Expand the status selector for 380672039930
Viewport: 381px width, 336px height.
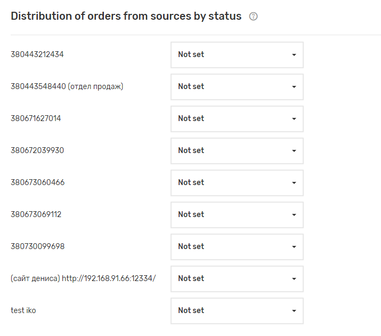(237, 151)
